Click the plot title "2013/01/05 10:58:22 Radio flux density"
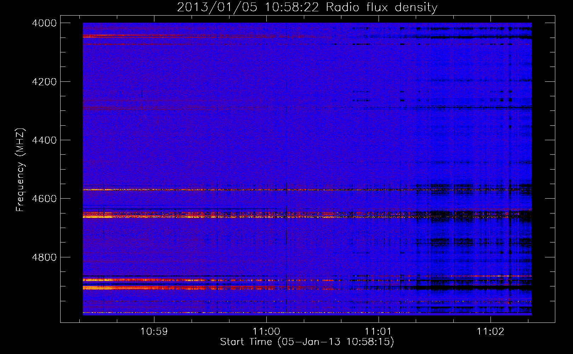573x354 pixels. coord(307,7)
